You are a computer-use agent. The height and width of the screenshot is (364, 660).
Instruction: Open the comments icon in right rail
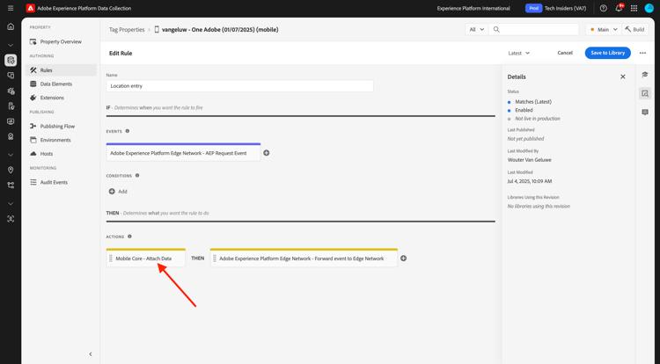(x=645, y=113)
